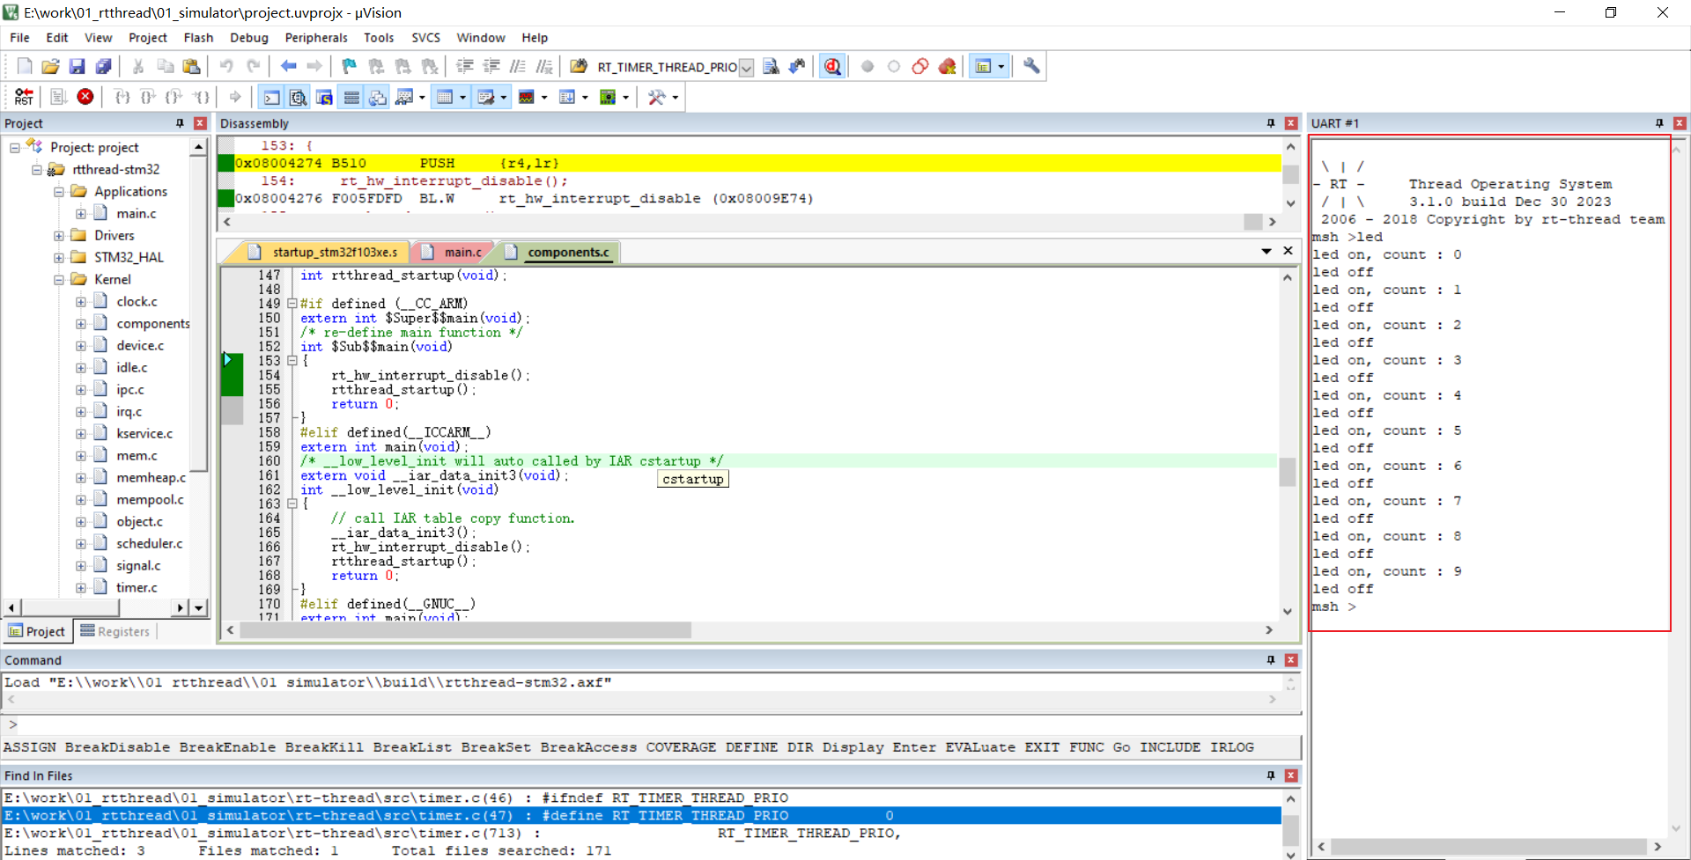Click the Reset CPU (RST) icon
Image resolution: width=1691 pixels, height=860 pixels.
[24, 97]
